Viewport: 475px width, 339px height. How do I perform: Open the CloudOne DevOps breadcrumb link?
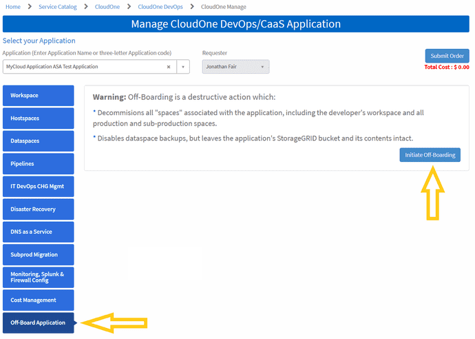coord(160,7)
